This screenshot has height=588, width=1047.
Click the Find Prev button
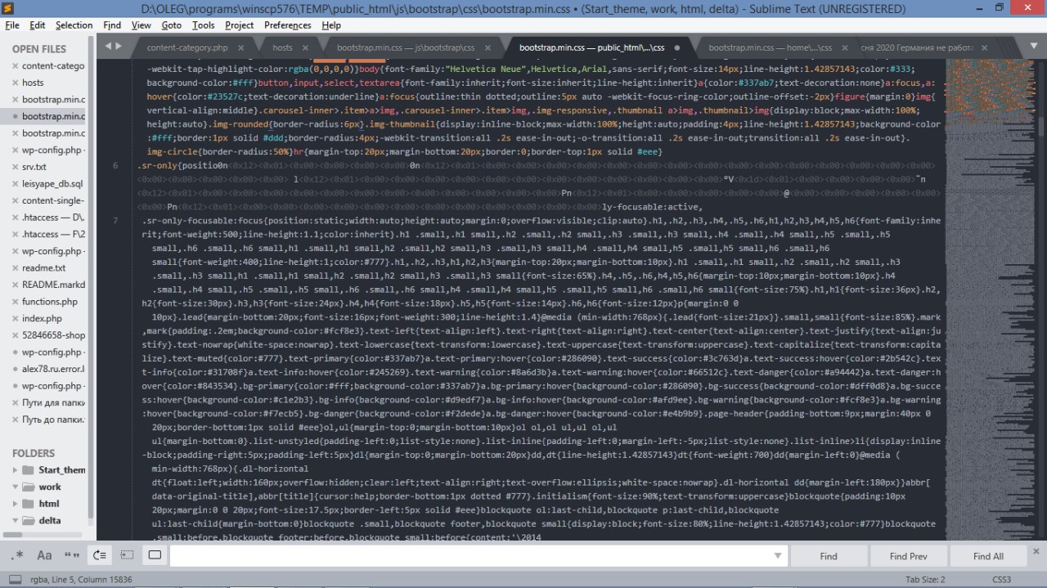pos(909,556)
